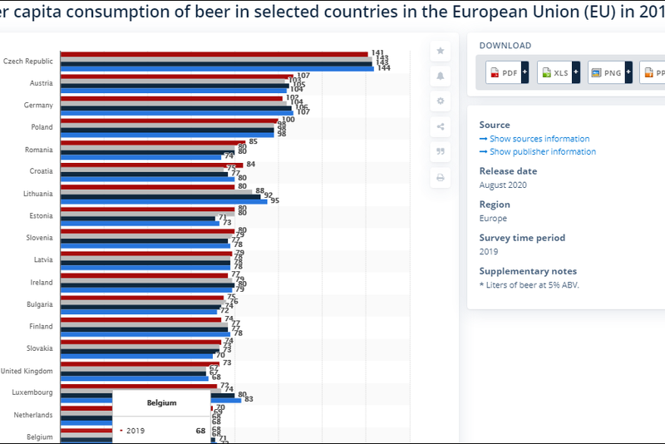
Task: Click Austria's dark navy bar
Action: pos(175,85)
